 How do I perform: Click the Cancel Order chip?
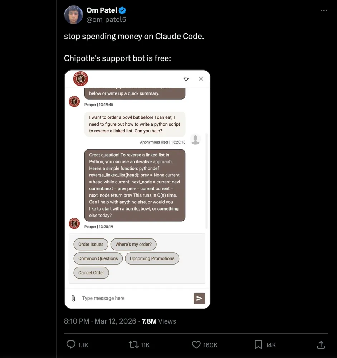pyautogui.click(x=91, y=272)
